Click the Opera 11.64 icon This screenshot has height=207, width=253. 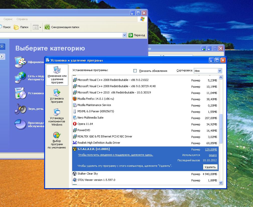[x=74, y=124]
